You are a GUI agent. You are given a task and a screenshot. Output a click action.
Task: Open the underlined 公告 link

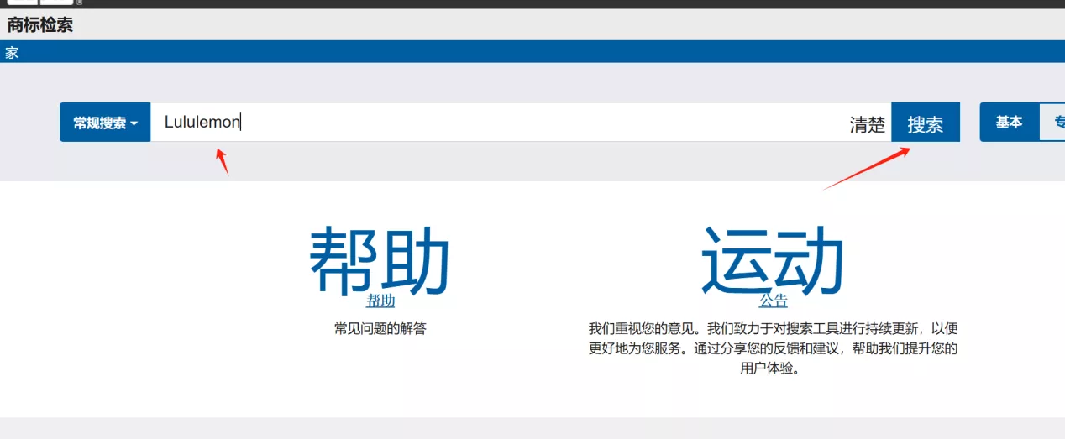[x=774, y=301]
